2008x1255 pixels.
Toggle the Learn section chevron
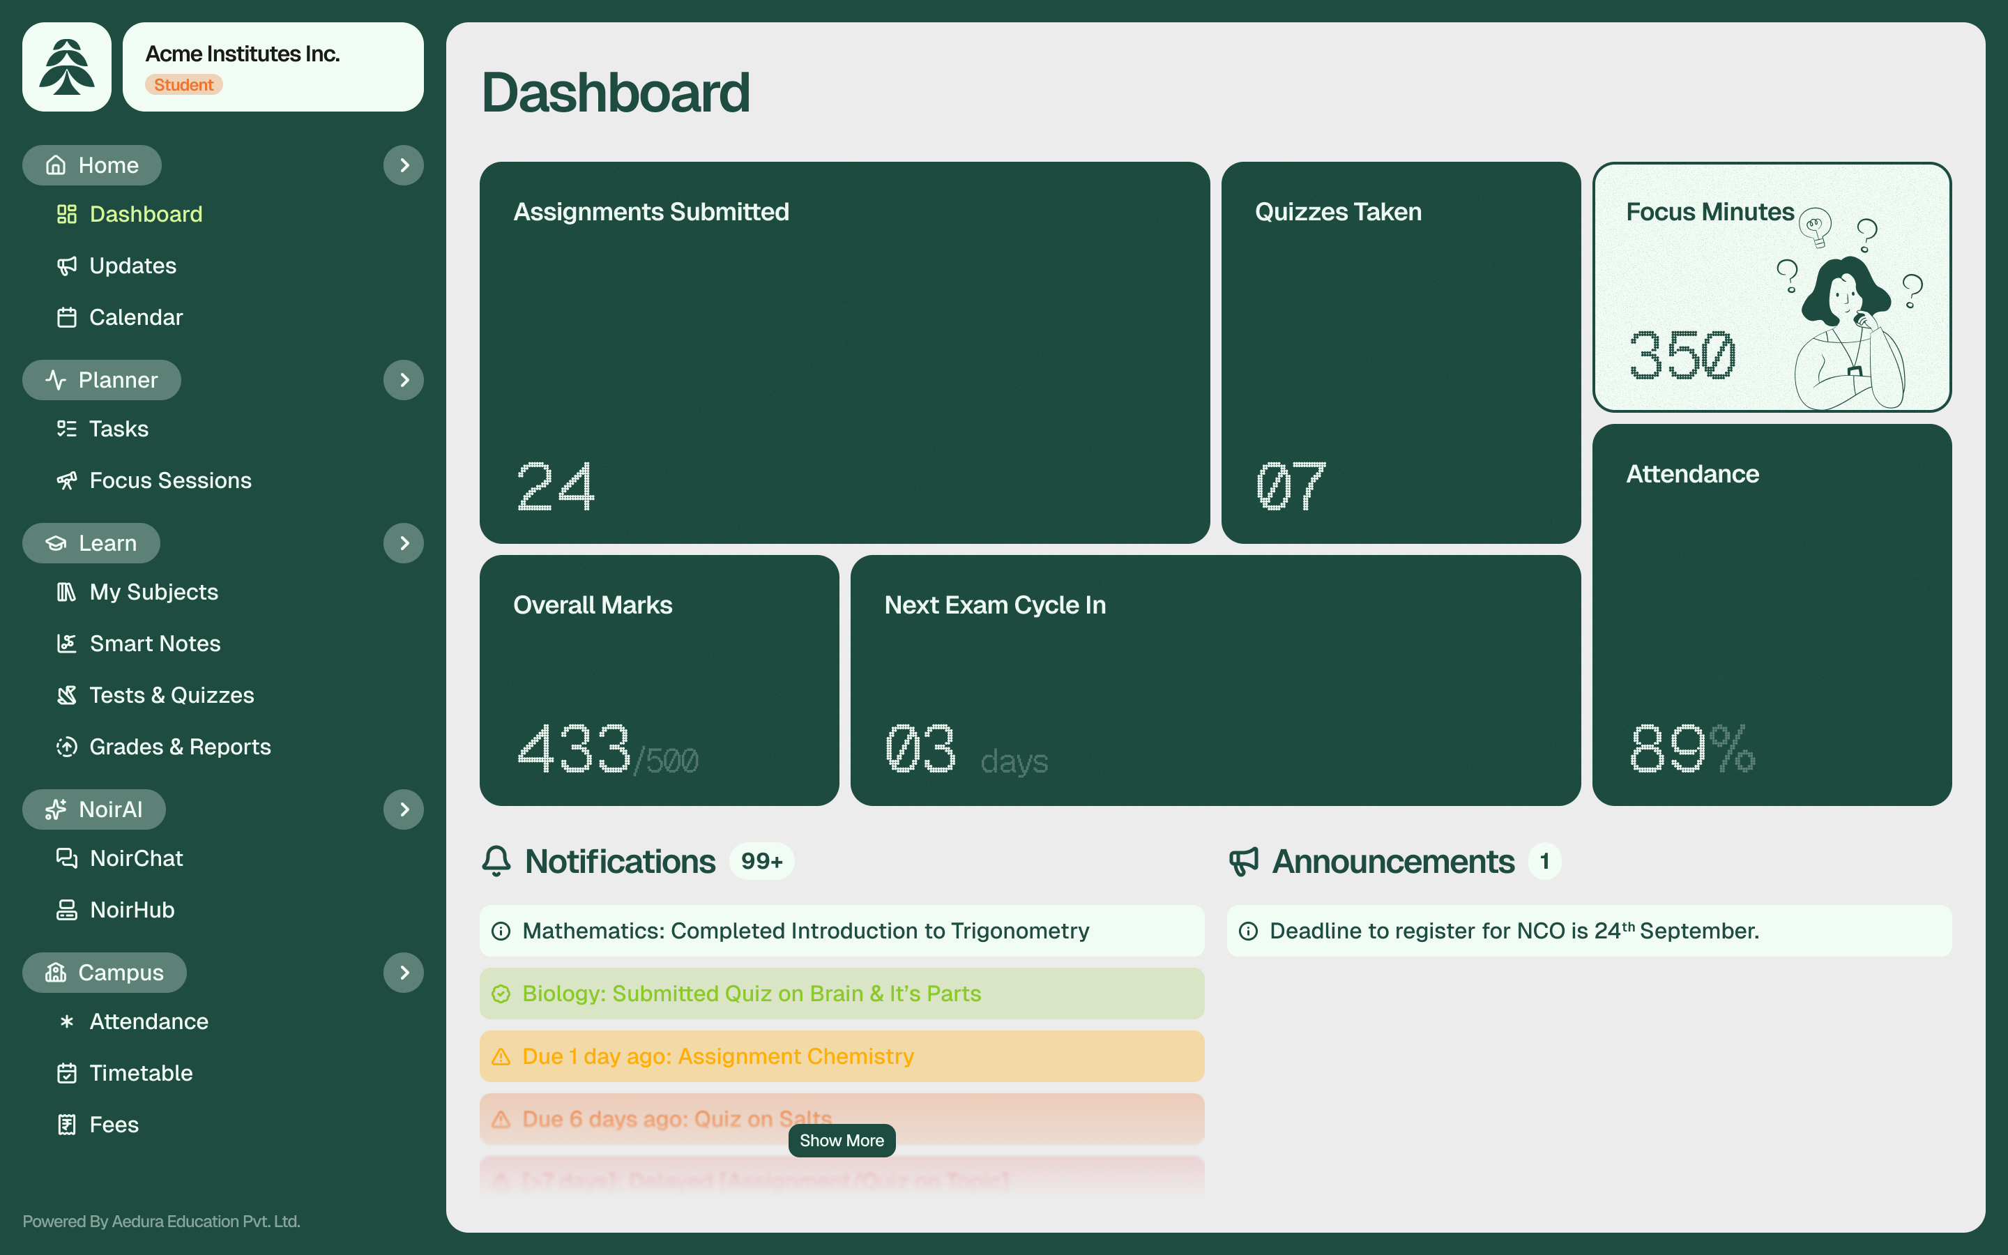[403, 543]
